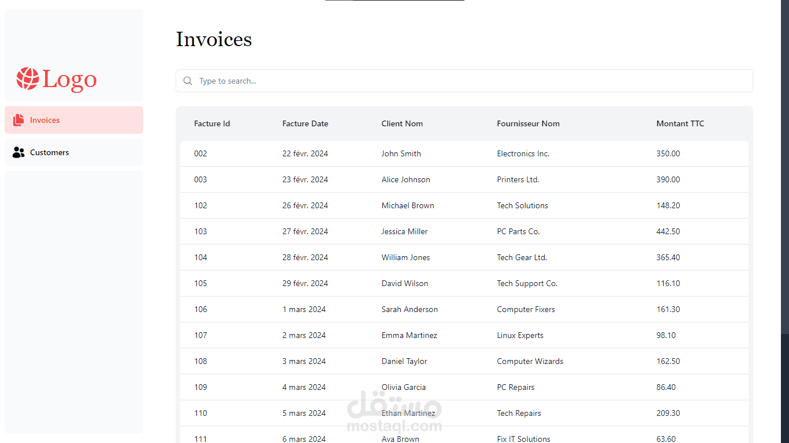
Task: Sort by Montant TTC column header
Action: tap(680, 123)
